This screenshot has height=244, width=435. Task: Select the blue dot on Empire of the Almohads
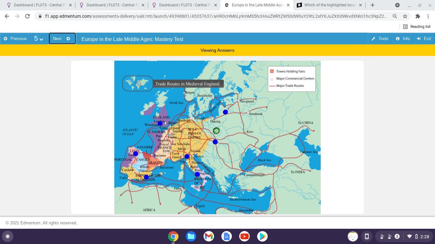pyautogui.click(x=146, y=177)
